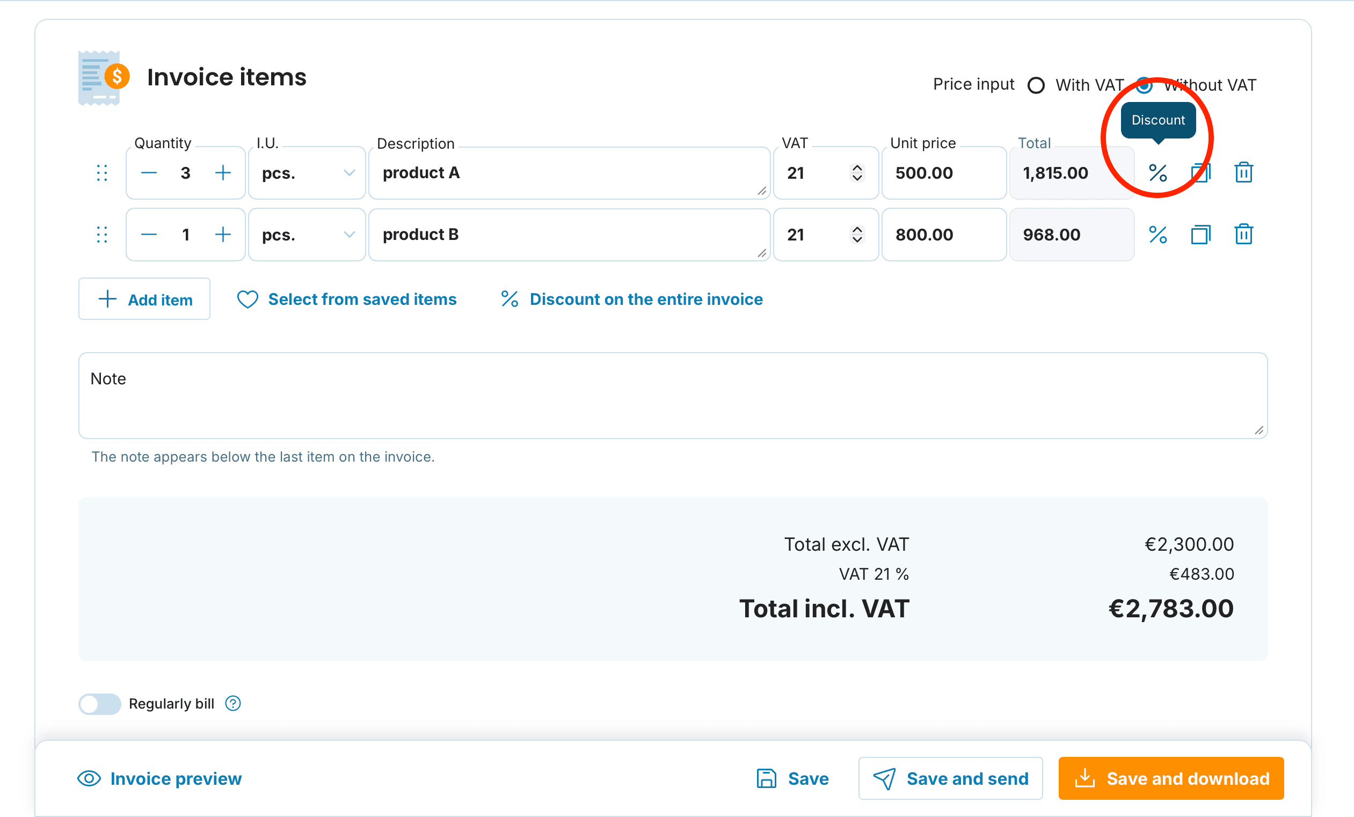Open discount for product B row
The width and height of the screenshot is (1354, 817).
pyautogui.click(x=1158, y=235)
